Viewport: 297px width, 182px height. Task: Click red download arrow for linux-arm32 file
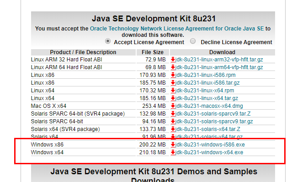pyautogui.click(x=173, y=60)
